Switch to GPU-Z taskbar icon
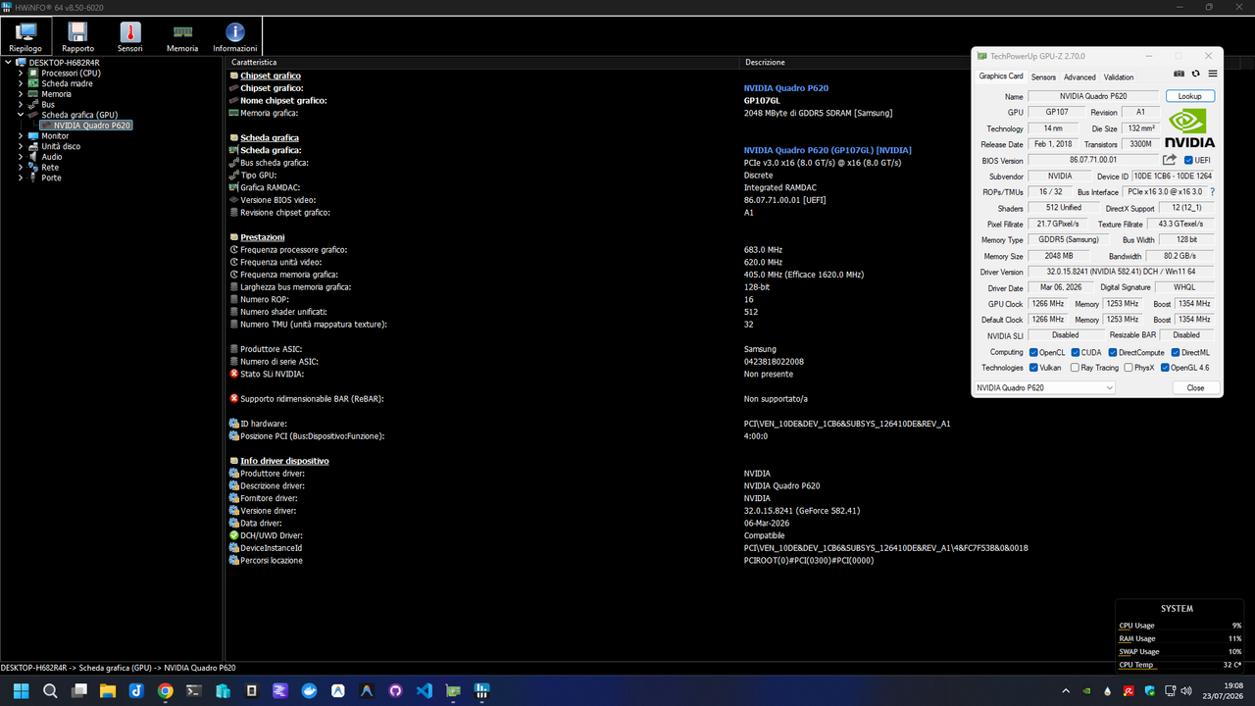This screenshot has width=1255, height=706. point(453,690)
